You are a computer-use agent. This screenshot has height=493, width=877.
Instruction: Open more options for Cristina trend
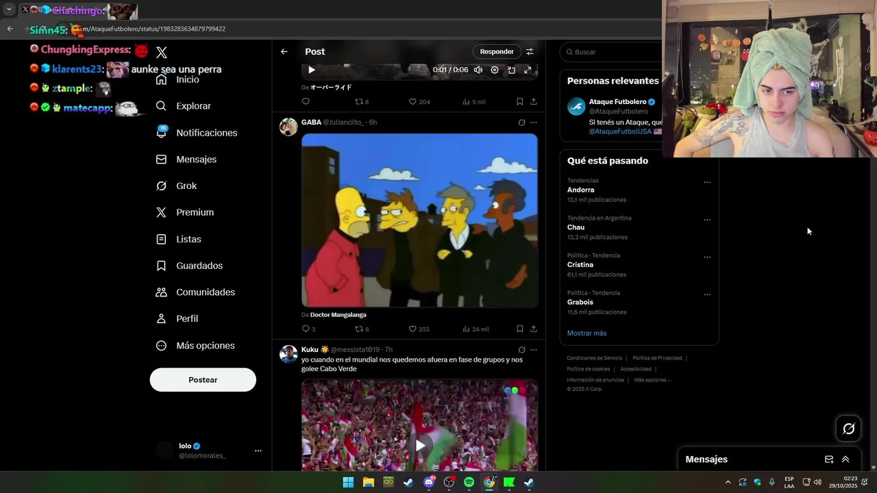tap(707, 257)
